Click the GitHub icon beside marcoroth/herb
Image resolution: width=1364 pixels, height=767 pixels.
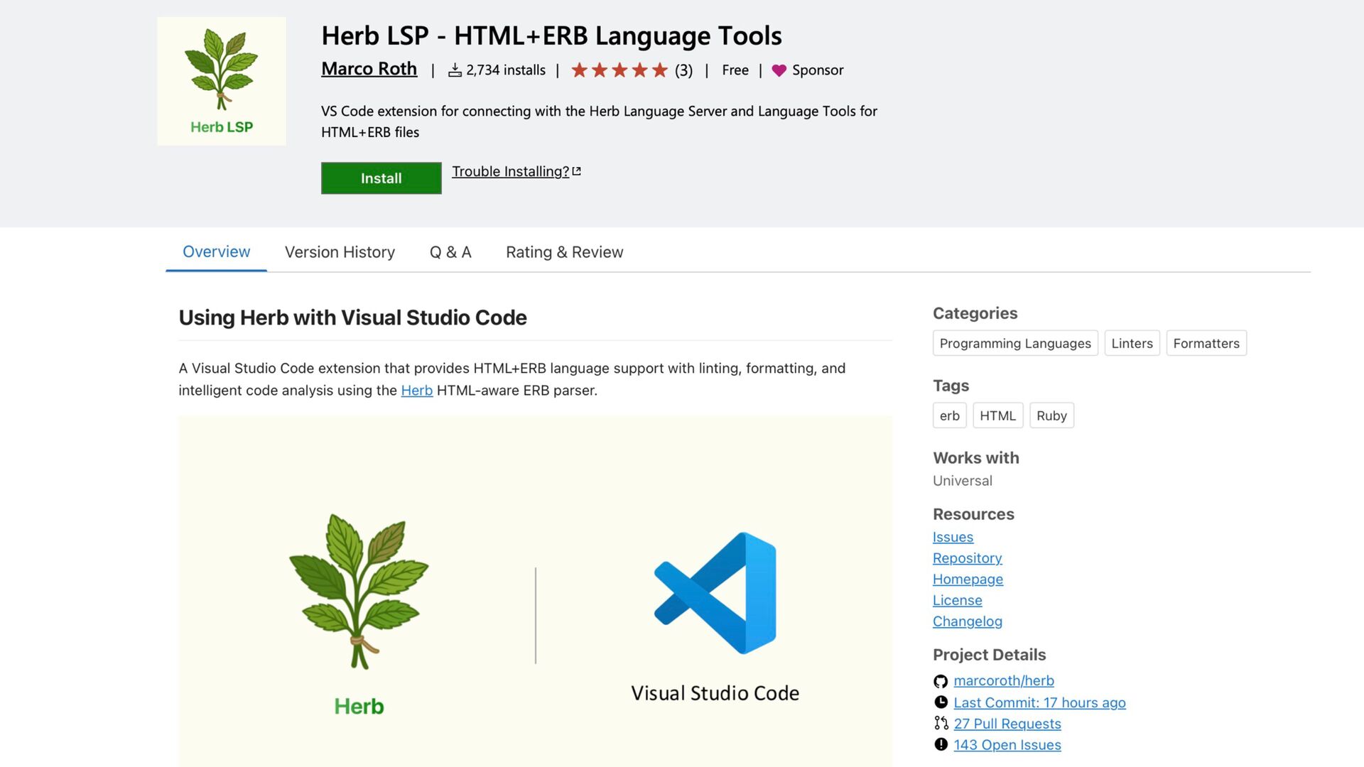point(941,682)
